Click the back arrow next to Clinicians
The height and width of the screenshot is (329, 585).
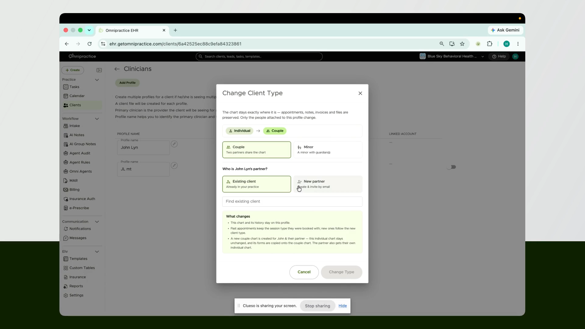click(117, 69)
